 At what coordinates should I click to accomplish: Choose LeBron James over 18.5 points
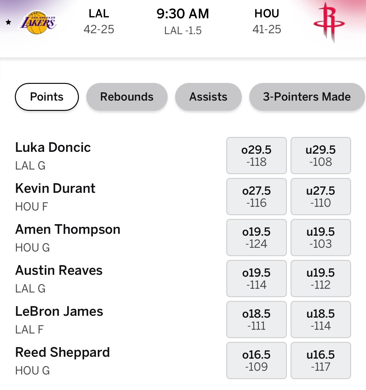point(256,320)
